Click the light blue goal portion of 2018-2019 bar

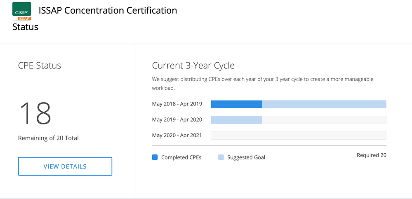[x=324, y=104]
